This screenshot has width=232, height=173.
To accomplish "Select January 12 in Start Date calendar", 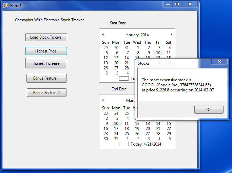I will pyautogui.click(x=105, y=58).
